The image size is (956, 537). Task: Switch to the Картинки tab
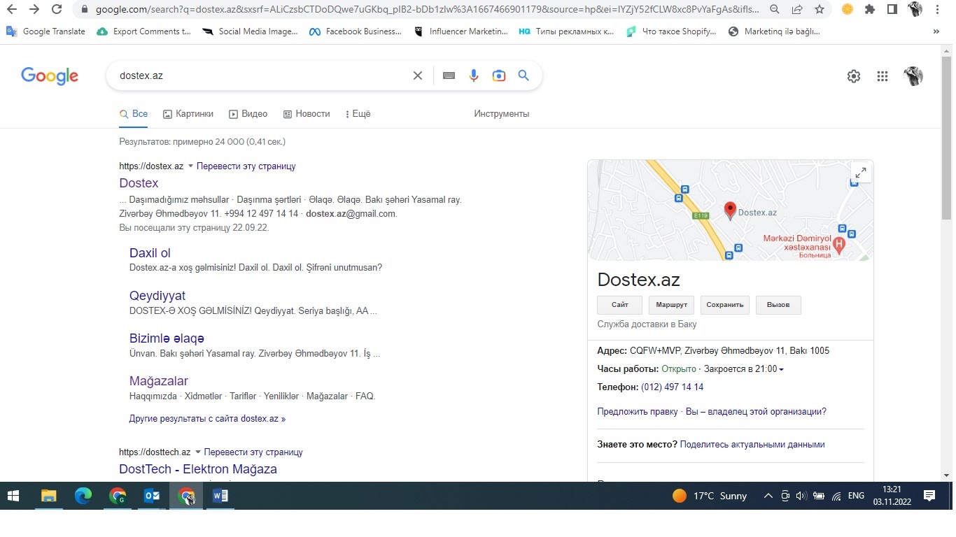[x=188, y=114]
